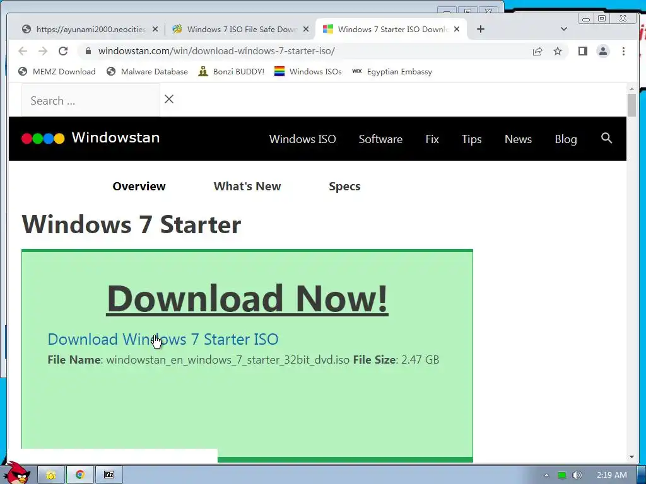Open the Angry Birds start button

tap(16, 473)
